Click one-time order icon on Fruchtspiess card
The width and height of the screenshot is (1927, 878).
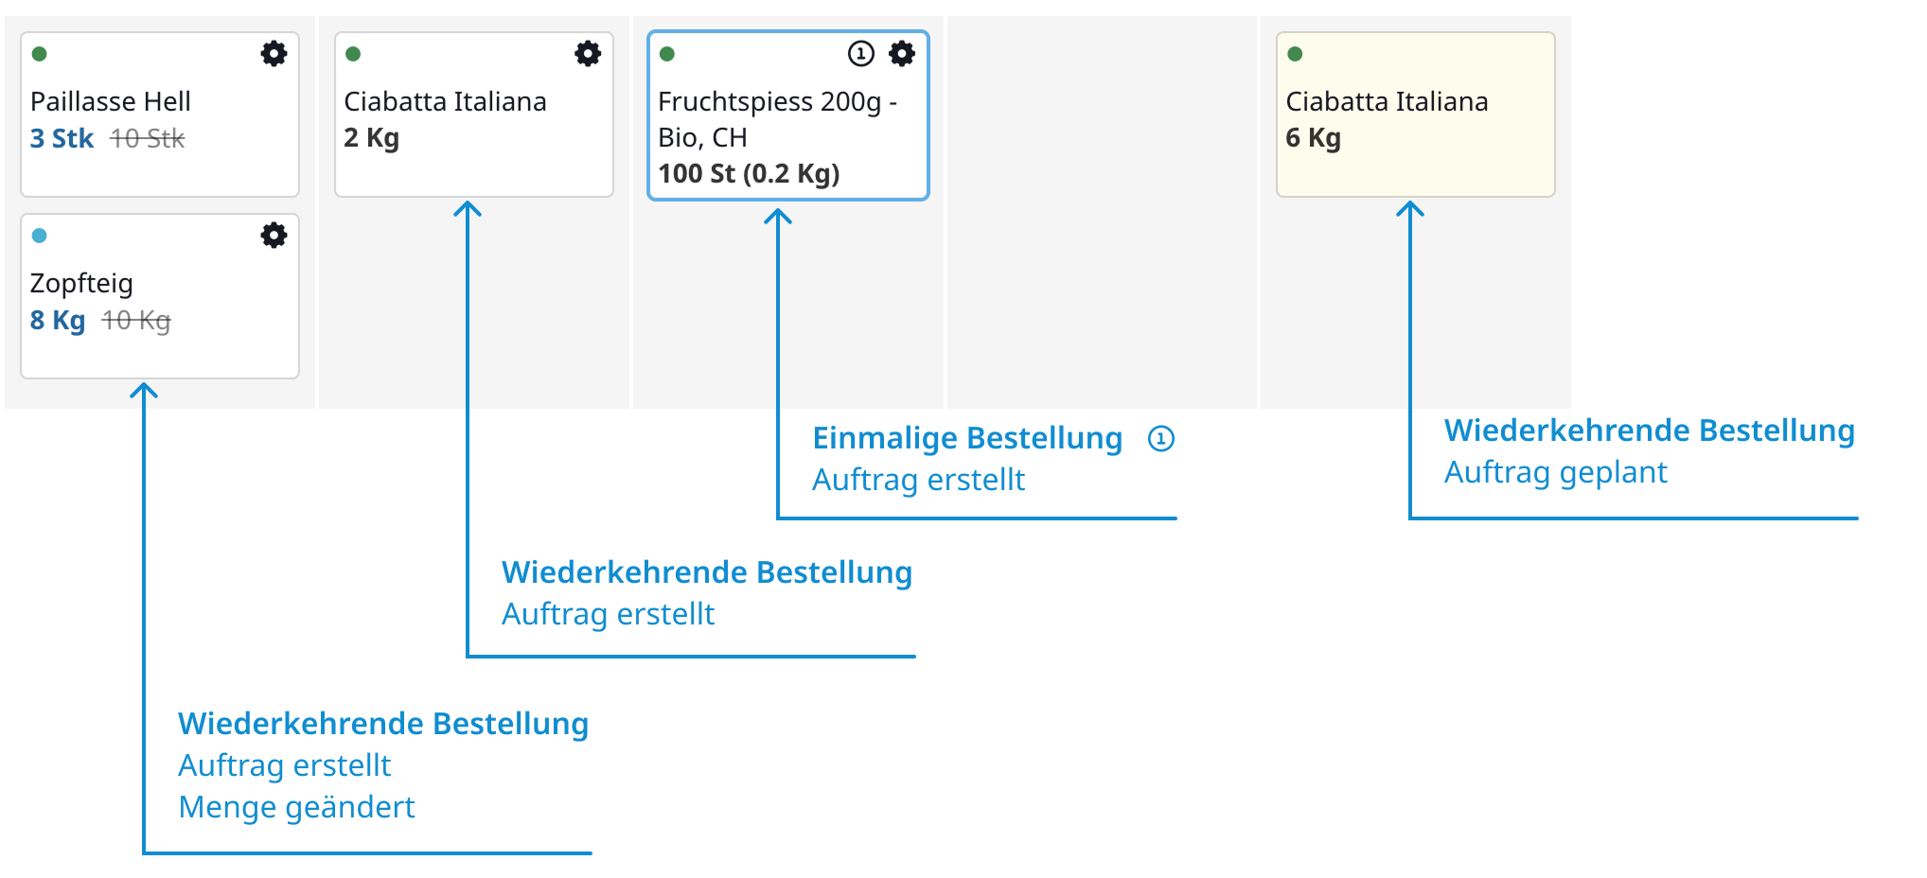tap(860, 54)
